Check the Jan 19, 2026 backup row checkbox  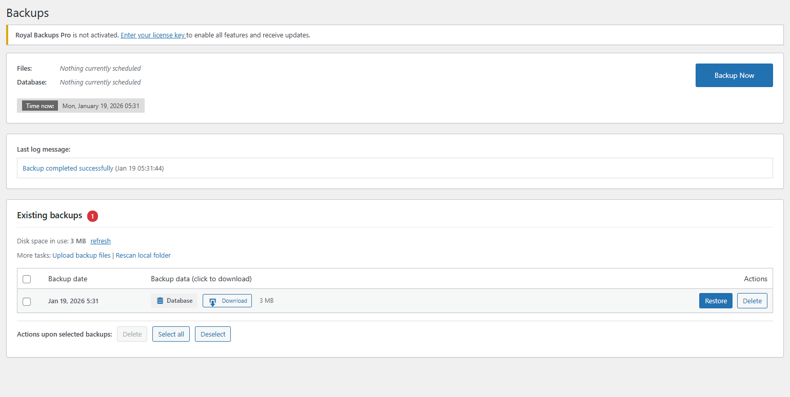(27, 302)
